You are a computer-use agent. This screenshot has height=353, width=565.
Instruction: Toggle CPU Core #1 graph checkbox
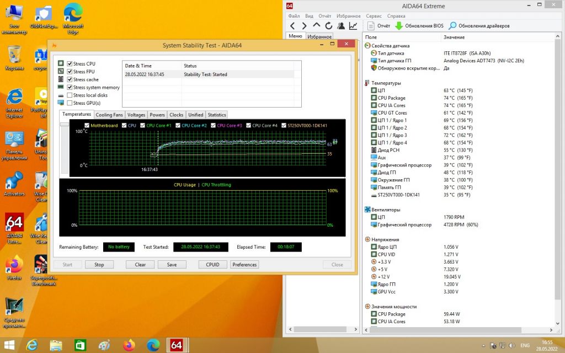click(x=143, y=125)
